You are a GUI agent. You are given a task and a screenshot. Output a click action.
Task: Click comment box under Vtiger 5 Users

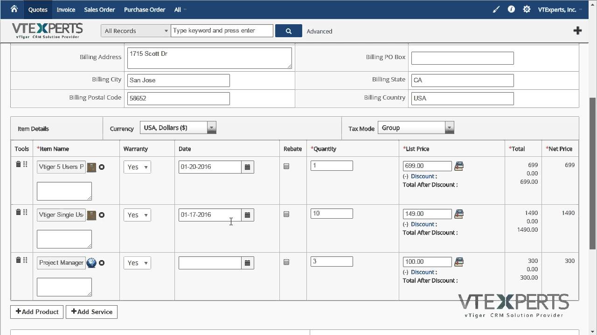click(x=64, y=191)
